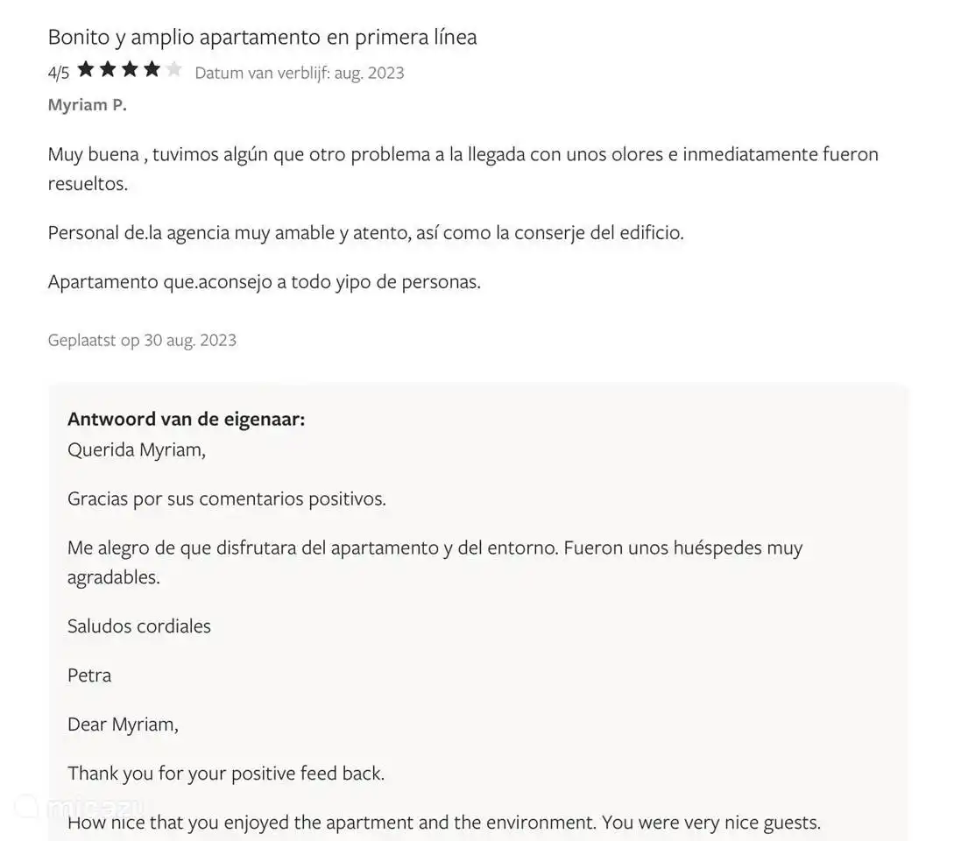Click the sentence about 'Personal de.la agencia'
This screenshot has width=954, height=841.
coord(365,233)
